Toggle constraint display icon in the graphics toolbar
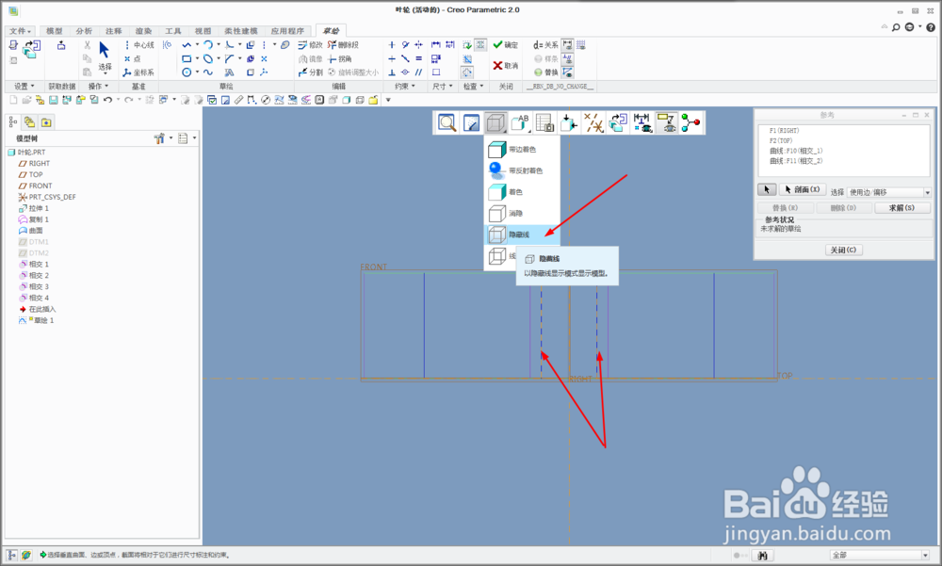This screenshot has height=566, width=942. pos(666,123)
